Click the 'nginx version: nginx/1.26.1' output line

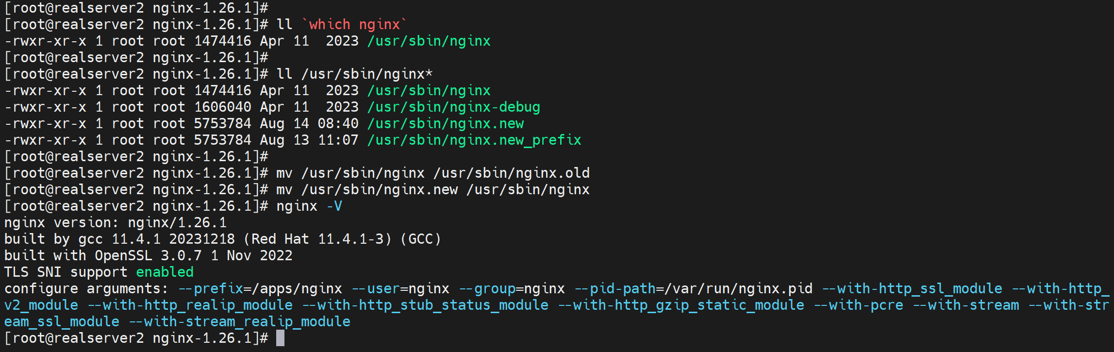tap(116, 222)
